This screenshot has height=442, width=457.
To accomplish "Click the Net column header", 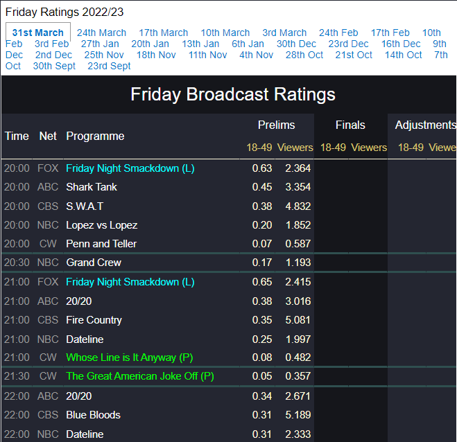I will point(48,136).
